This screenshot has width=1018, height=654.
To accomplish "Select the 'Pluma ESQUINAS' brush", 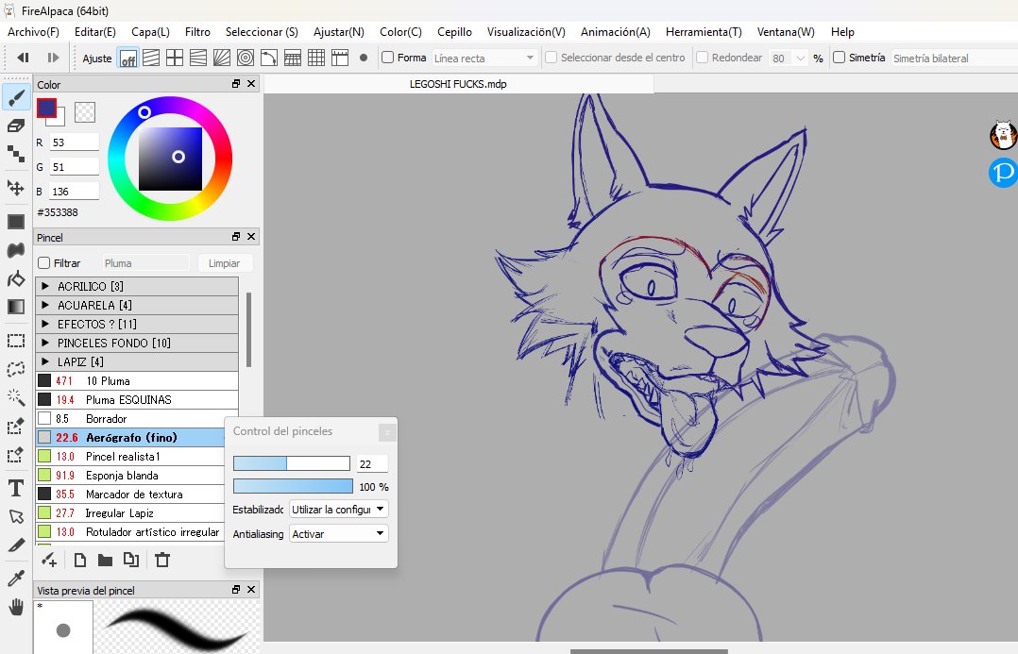I will click(137, 400).
